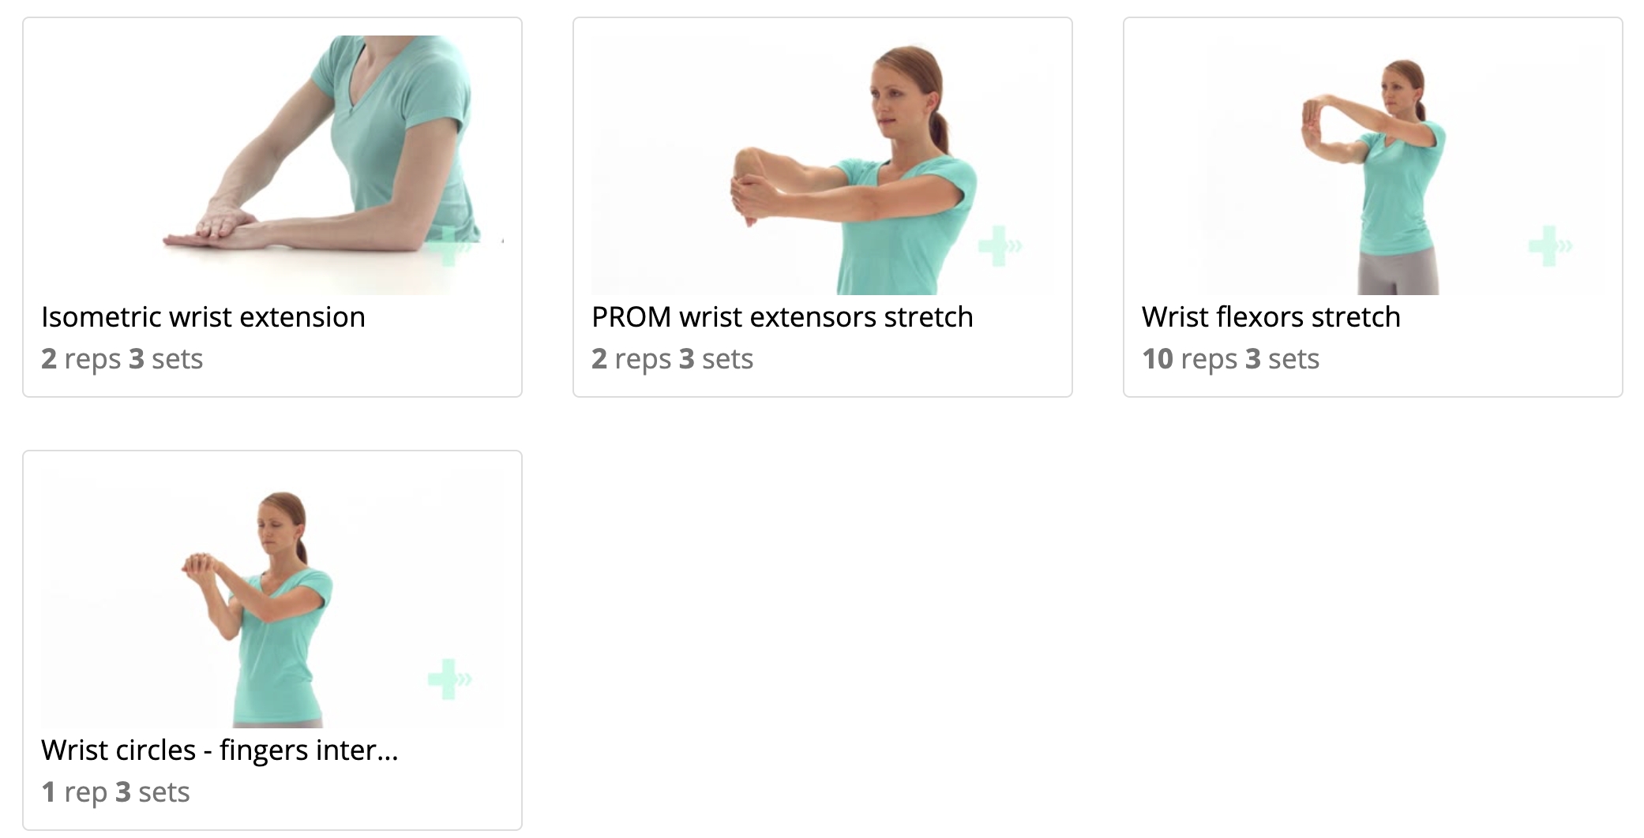The image size is (1644, 838).
Task: Open the PROM wrist extensors stretch image
Action: [823, 165]
